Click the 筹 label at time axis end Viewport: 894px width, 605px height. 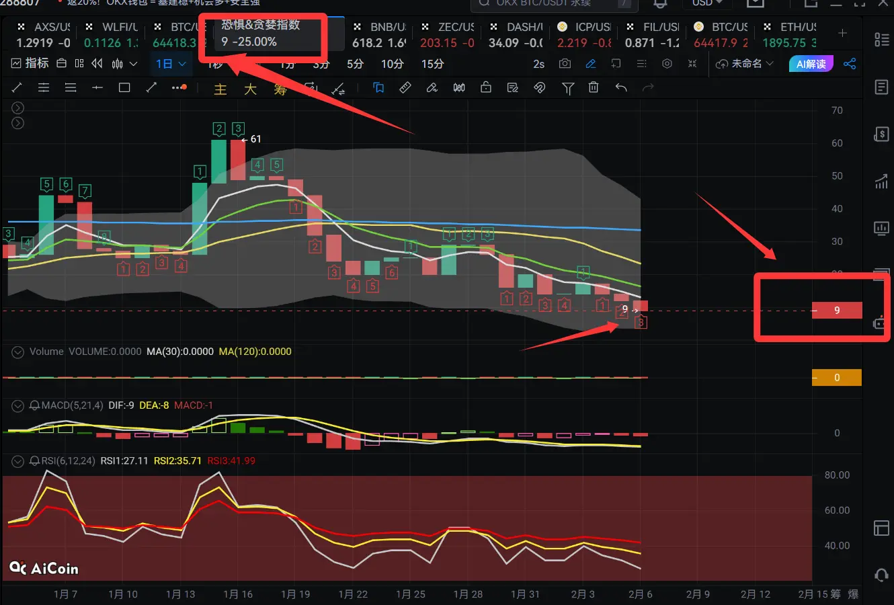(836, 594)
